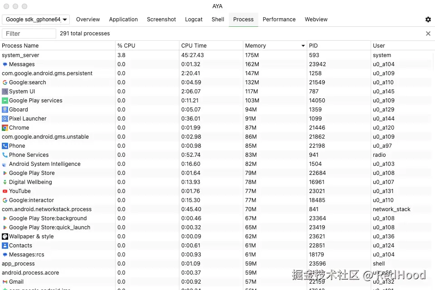The image size is (435, 290).
Task: Select the app_process row
Action: point(217,264)
